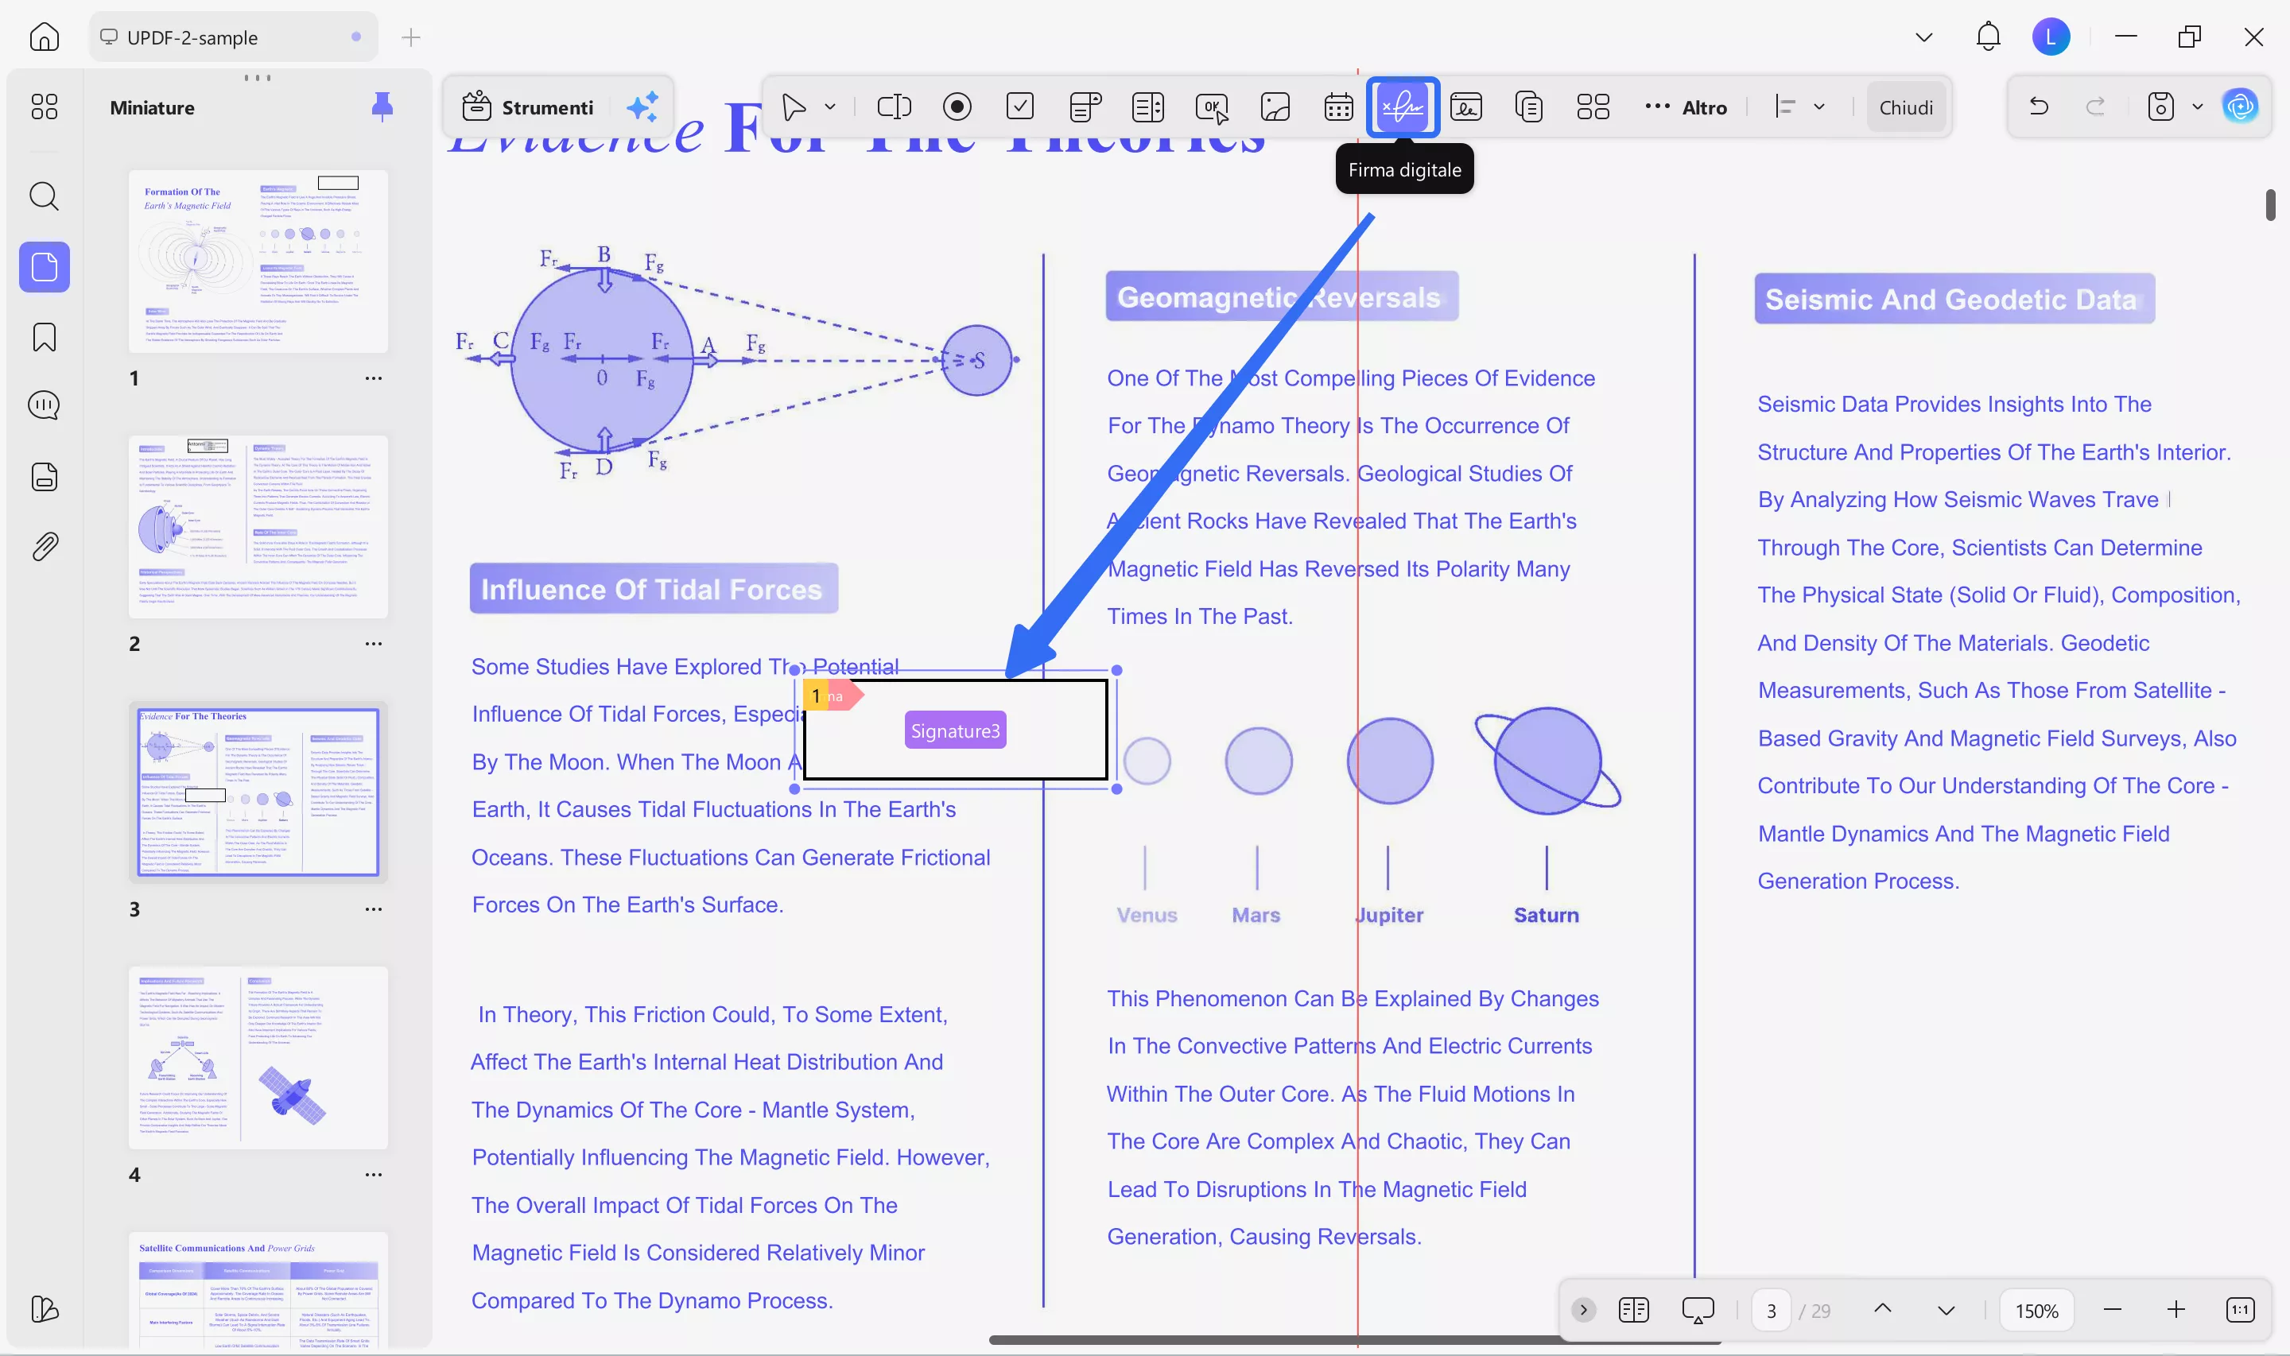This screenshot has width=2290, height=1356.
Task: Select the Digital Signature field tool
Action: [x=1402, y=107]
